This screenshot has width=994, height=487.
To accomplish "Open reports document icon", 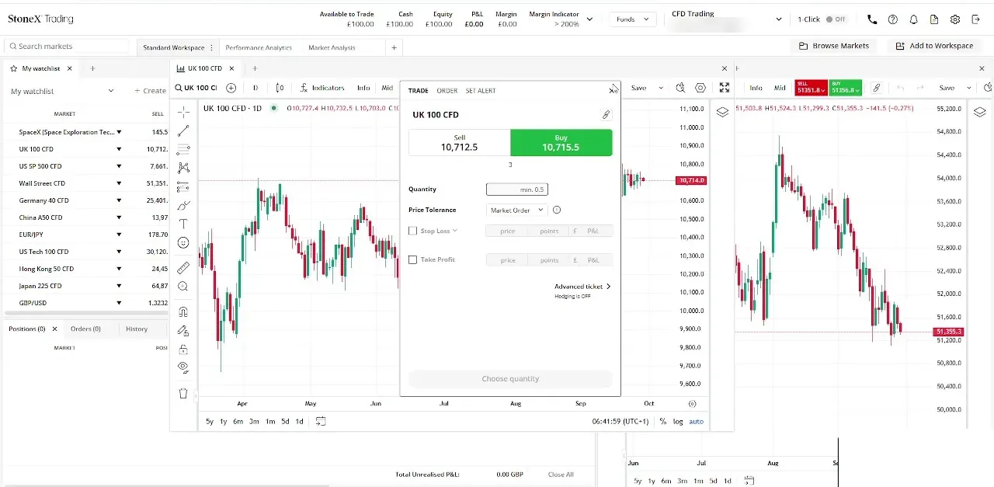I will (x=934, y=19).
